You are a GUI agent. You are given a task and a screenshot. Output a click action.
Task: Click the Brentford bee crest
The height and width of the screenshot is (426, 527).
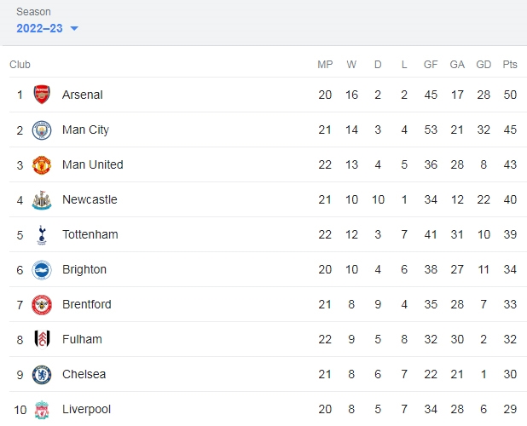[42, 305]
